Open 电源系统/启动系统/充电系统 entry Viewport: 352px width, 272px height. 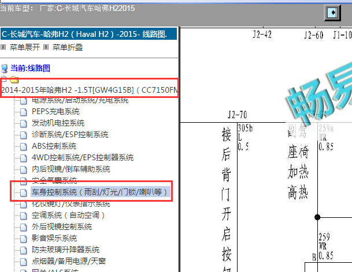coord(80,100)
